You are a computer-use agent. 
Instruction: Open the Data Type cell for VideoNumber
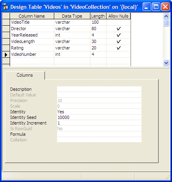[72, 54]
